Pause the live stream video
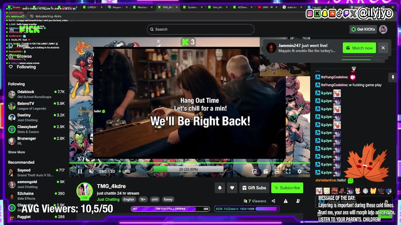401x225 pixels. tap(80, 171)
